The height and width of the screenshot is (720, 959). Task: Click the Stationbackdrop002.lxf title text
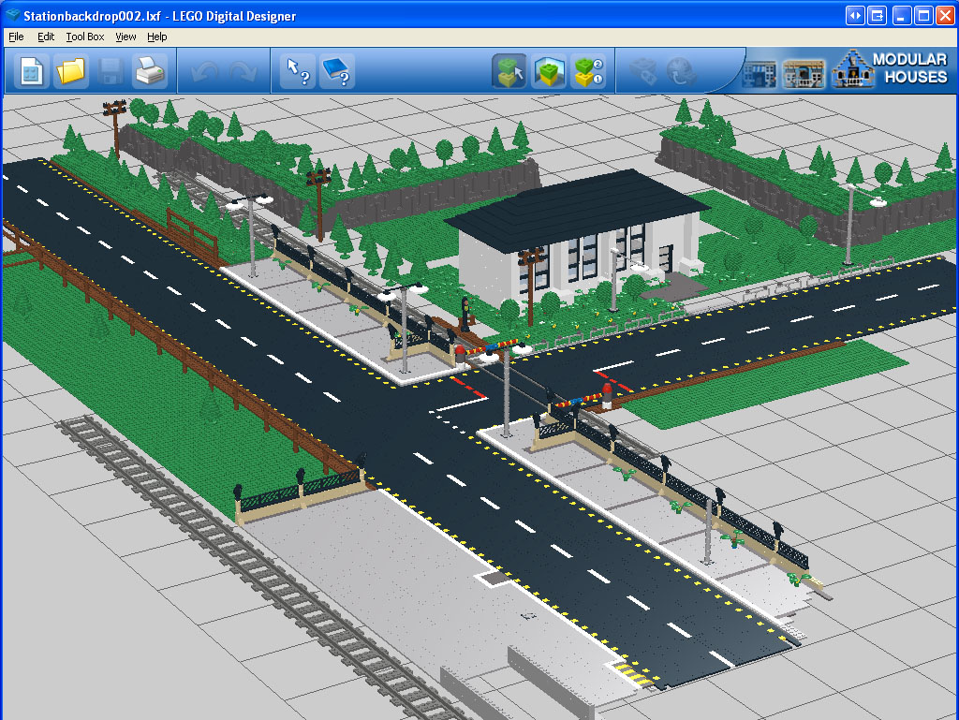(x=93, y=16)
